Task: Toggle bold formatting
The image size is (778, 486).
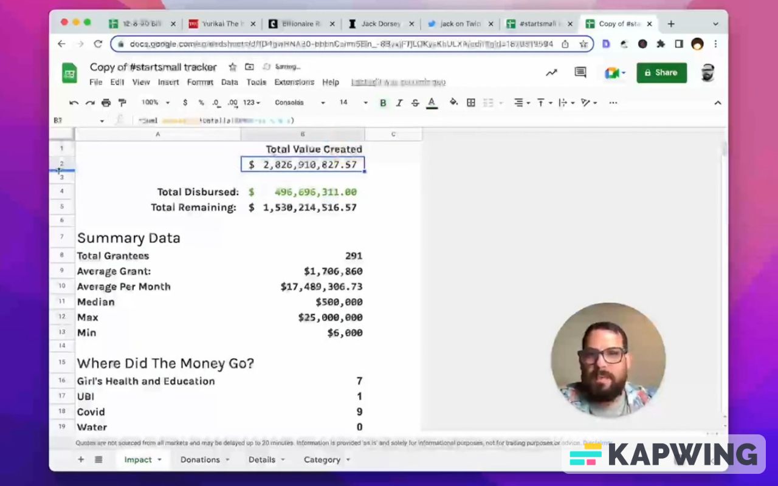Action: (x=383, y=103)
